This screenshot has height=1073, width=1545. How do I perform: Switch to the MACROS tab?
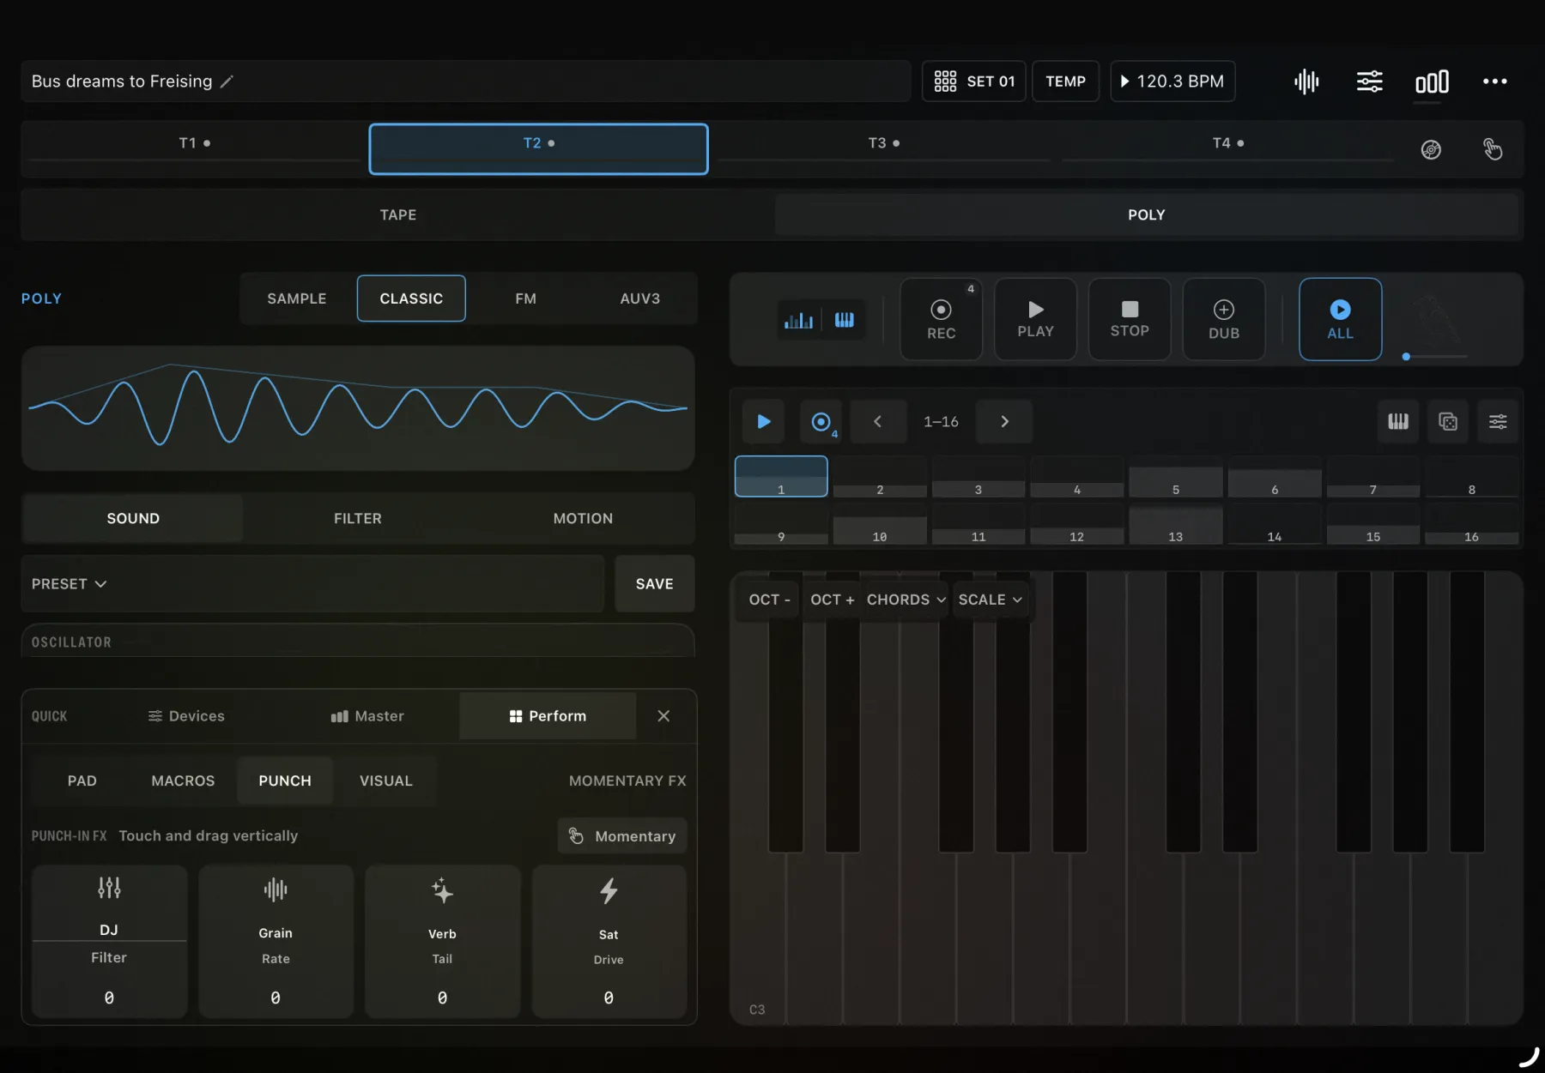point(183,781)
